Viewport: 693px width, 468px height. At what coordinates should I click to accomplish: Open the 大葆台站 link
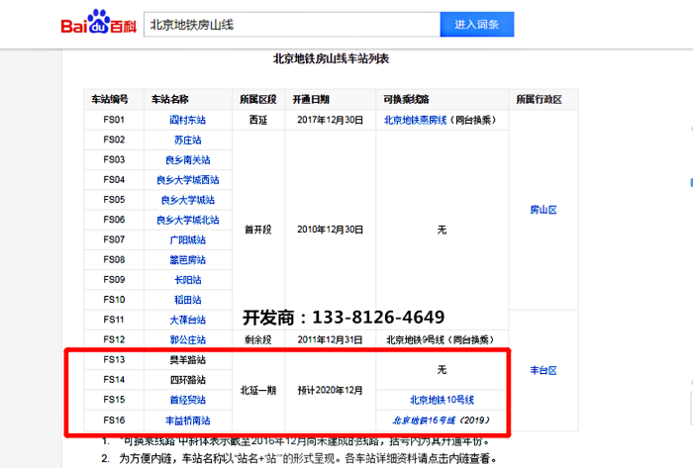click(x=188, y=321)
